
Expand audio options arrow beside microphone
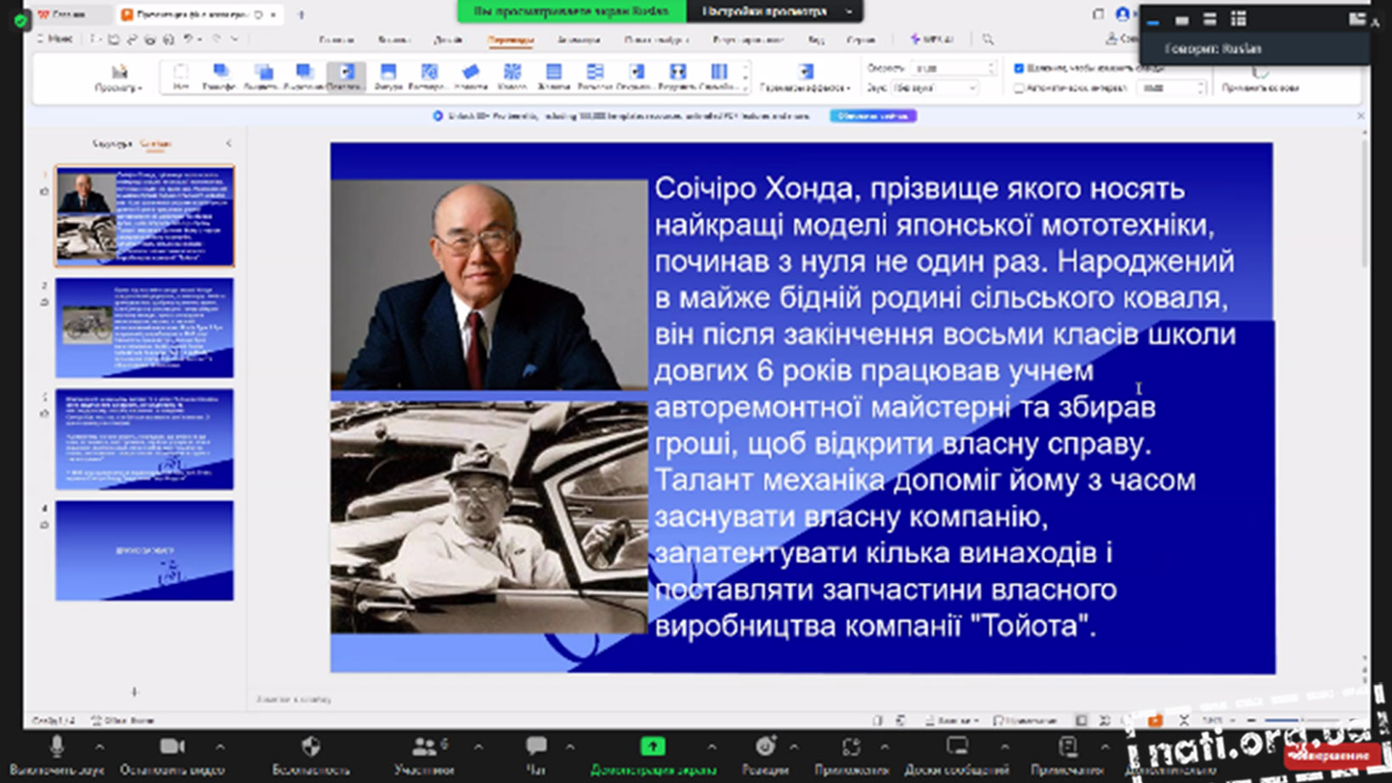[x=100, y=746]
